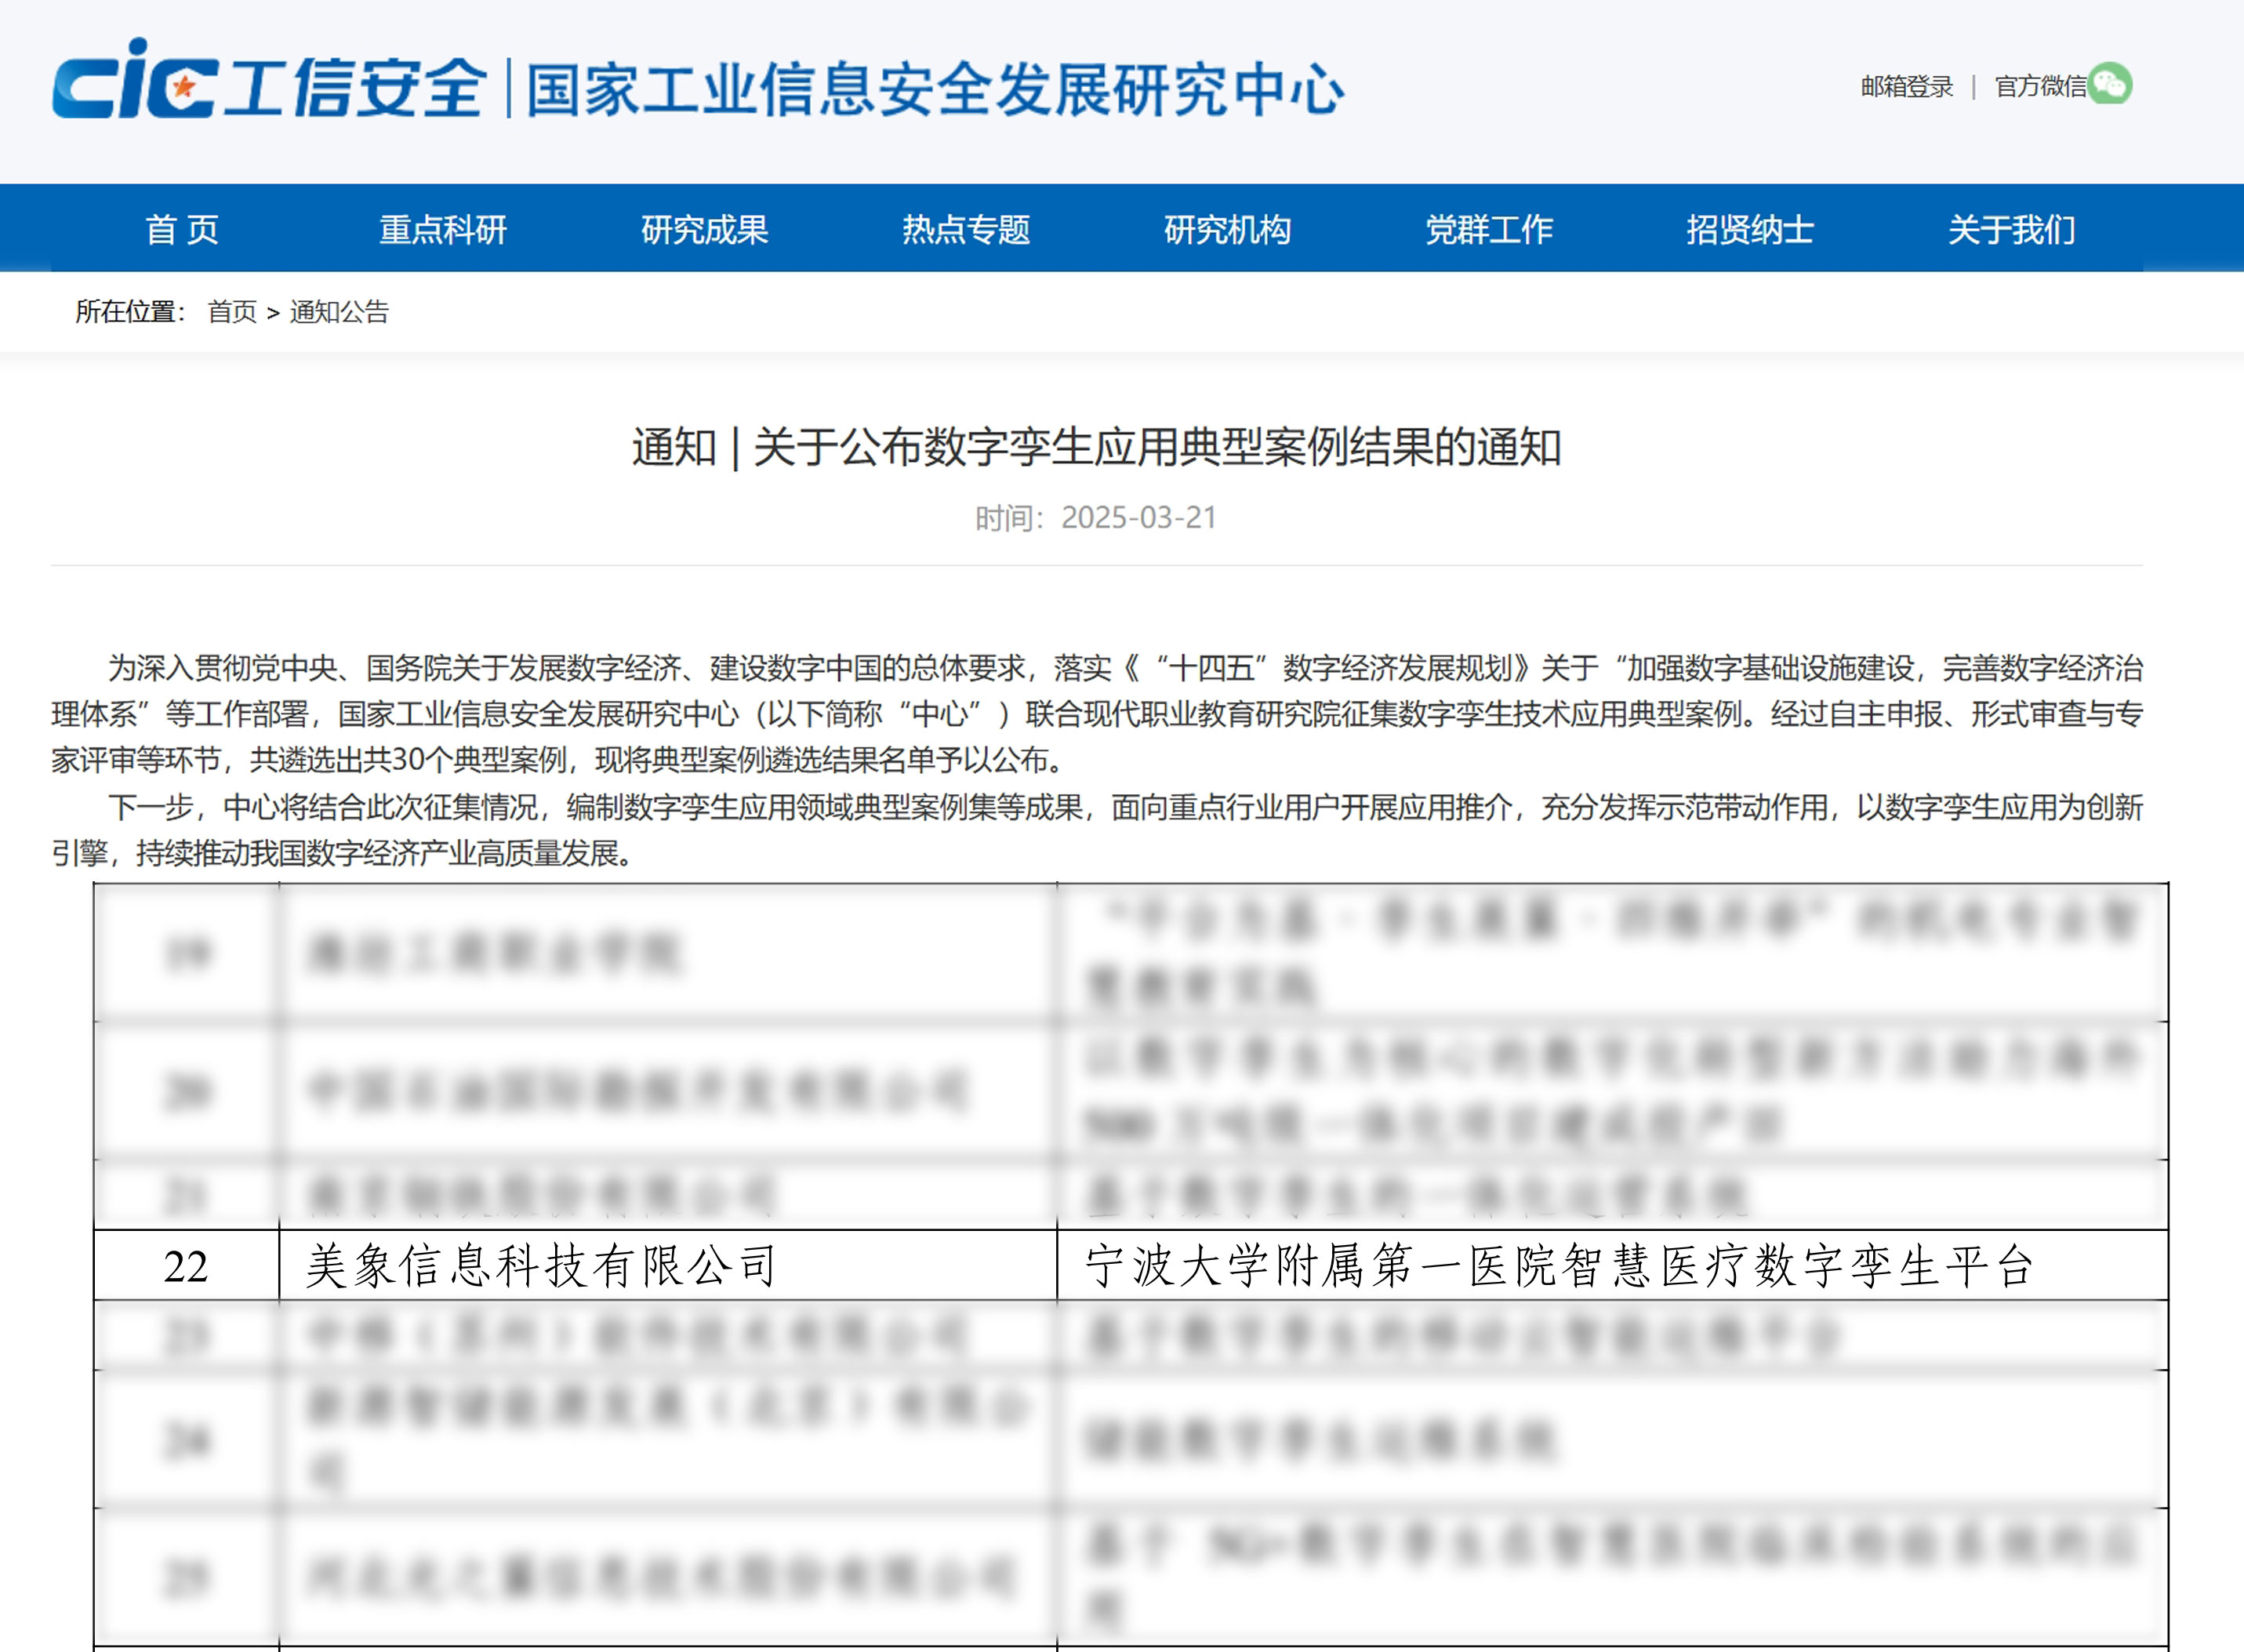The width and height of the screenshot is (2244, 1652).
Task: Open the 党群工作 menu item
Action: tap(1489, 230)
